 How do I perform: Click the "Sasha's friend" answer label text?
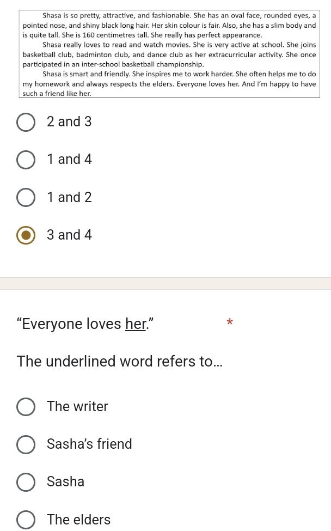point(89,444)
